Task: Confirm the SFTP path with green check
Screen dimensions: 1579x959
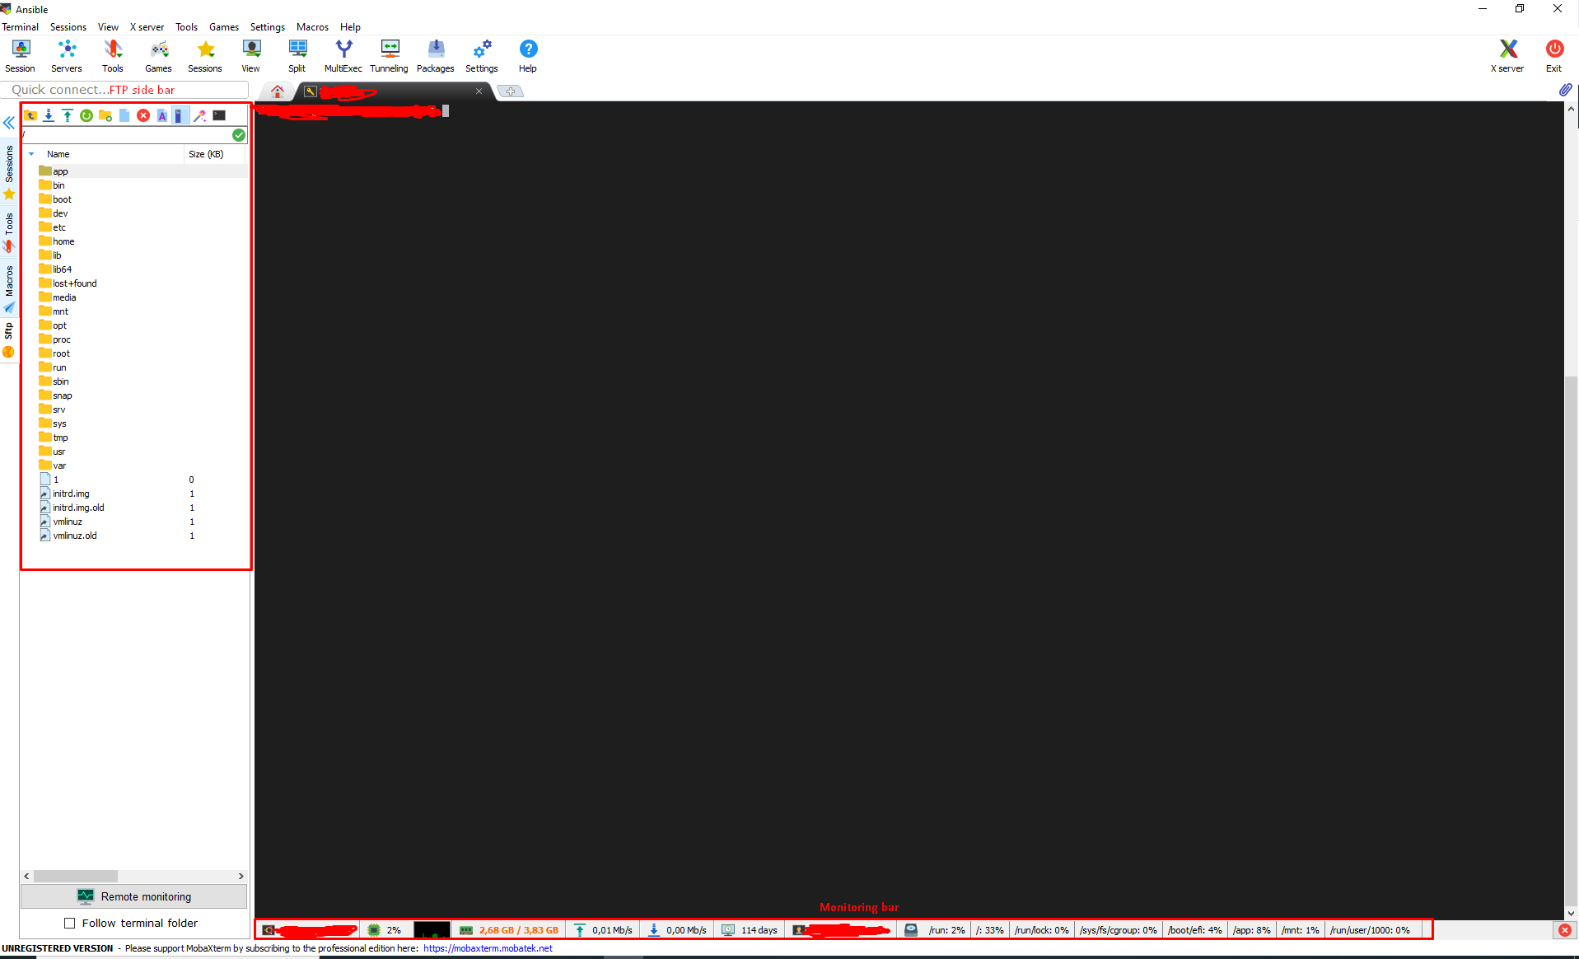Action: click(239, 134)
